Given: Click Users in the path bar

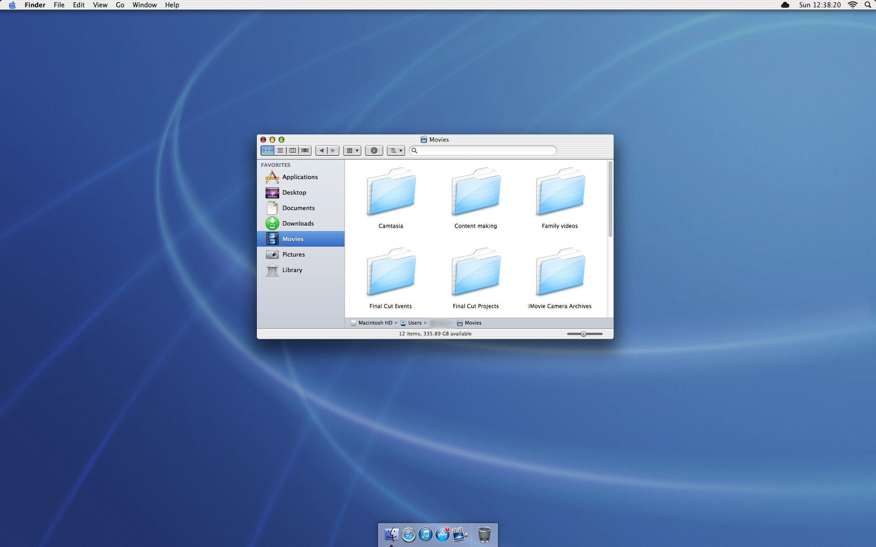Looking at the screenshot, I should click(x=414, y=323).
